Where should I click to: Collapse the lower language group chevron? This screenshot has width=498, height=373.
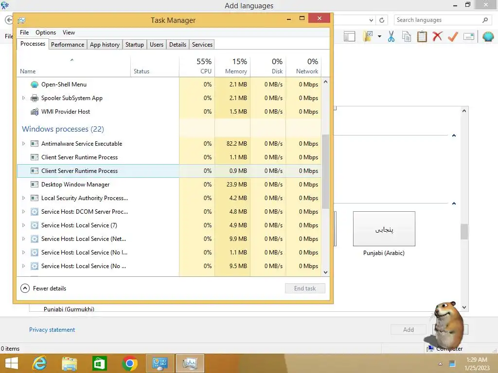(x=454, y=203)
